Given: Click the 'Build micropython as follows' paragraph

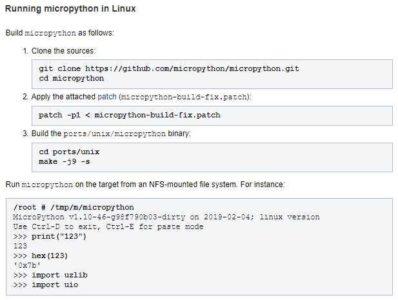Looking at the screenshot, I should (60, 33).
